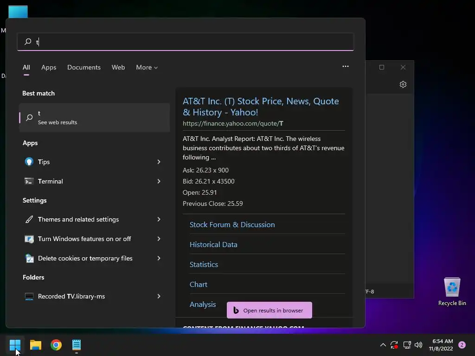Click the search text input field
475x356 pixels.
(x=186, y=42)
